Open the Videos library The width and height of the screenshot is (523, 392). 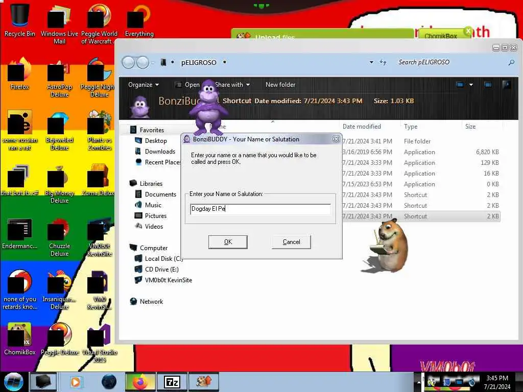point(153,226)
